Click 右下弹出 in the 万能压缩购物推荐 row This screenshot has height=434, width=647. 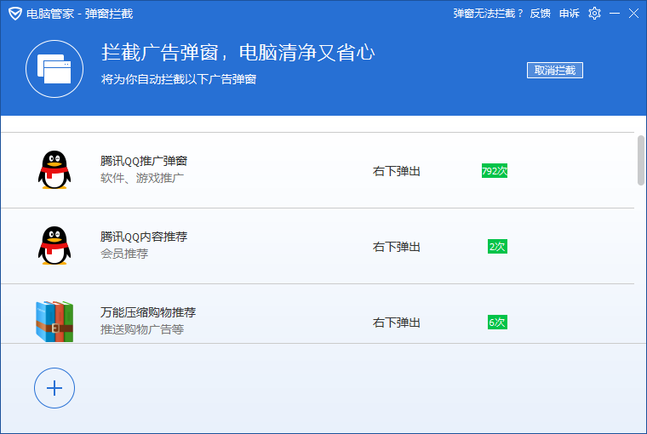click(396, 323)
